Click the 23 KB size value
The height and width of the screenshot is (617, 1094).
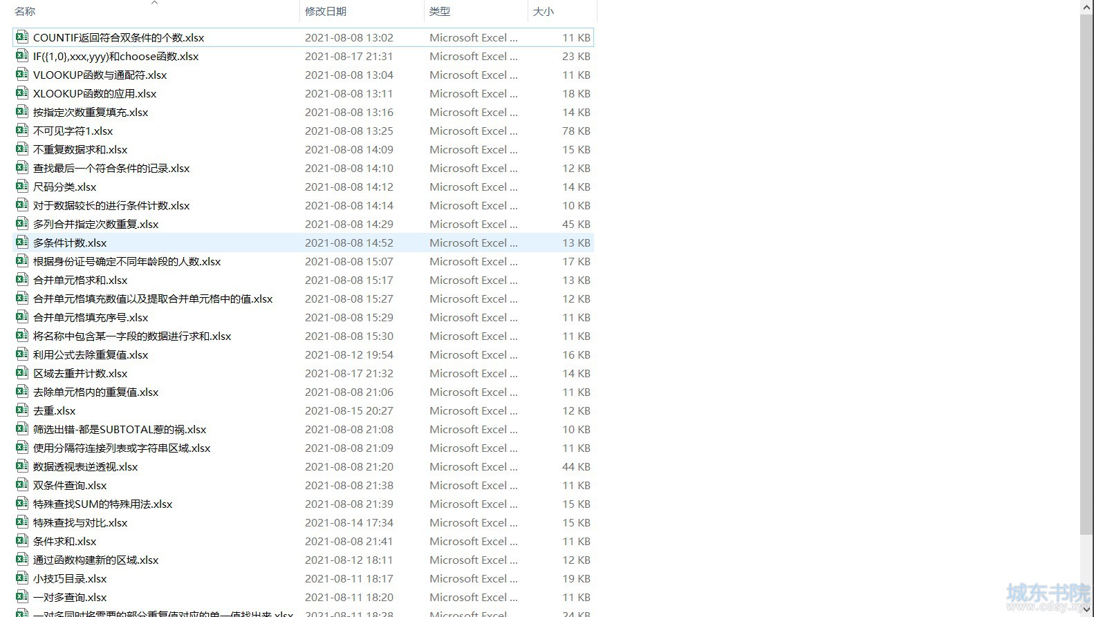[576, 56]
